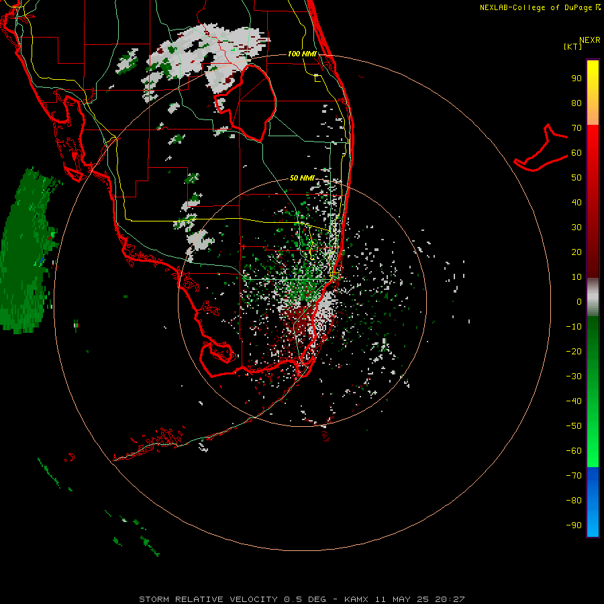Pick the blue band at color bar bottom
The image size is (604, 604).
tap(593, 502)
